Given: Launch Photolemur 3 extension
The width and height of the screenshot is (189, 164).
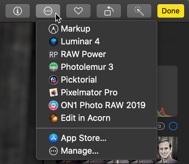Looking at the screenshot, I should tap(97, 67).
